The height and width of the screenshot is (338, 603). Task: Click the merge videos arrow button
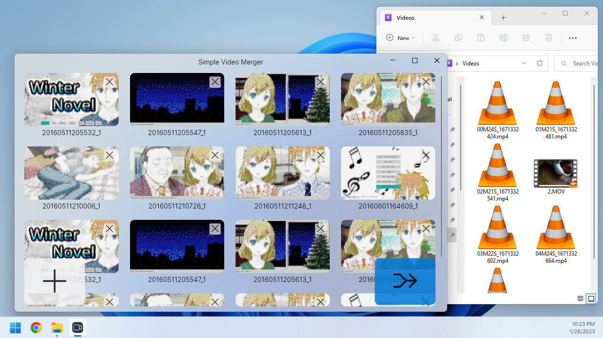[405, 281]
